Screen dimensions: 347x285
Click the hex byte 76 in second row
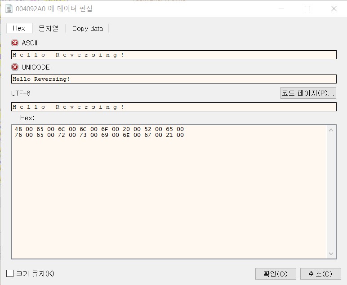pyautogui.click(x=18, y=135)
